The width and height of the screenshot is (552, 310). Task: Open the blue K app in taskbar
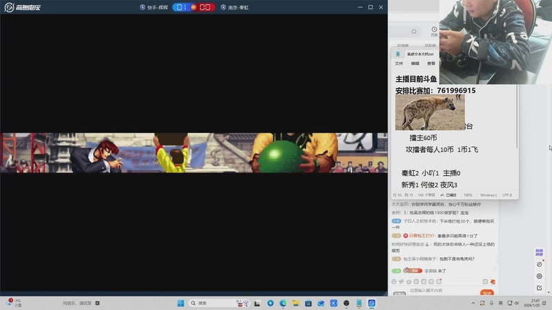334,303
